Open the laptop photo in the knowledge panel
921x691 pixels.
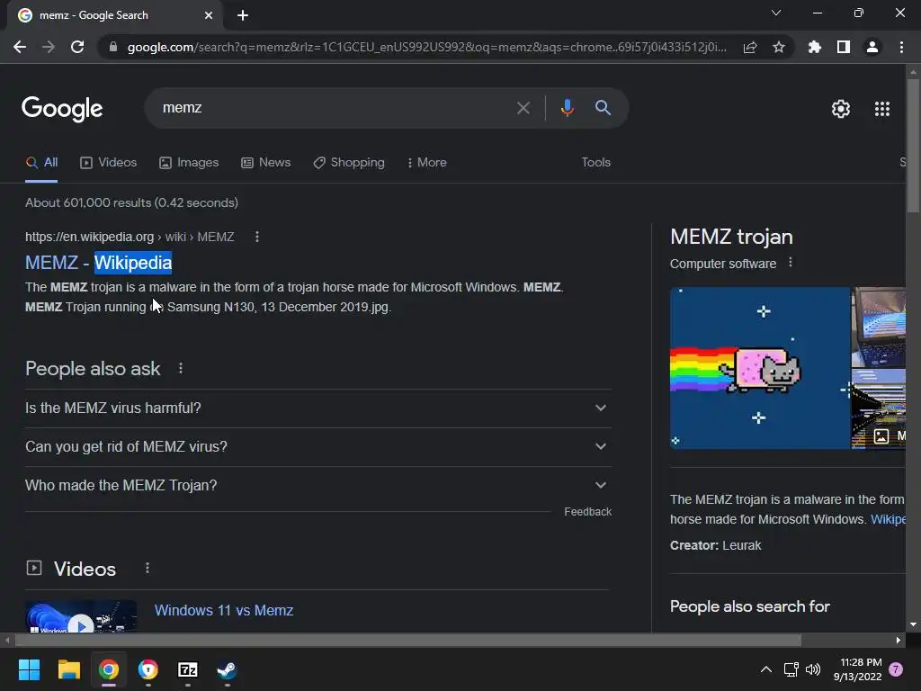coord(879,328)
